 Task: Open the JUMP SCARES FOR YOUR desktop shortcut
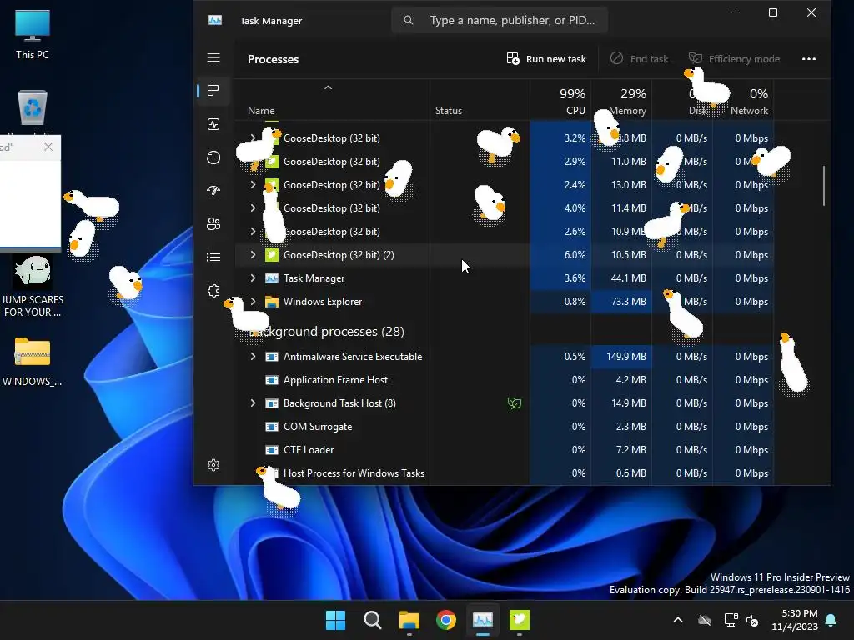[x=33, y=286]
